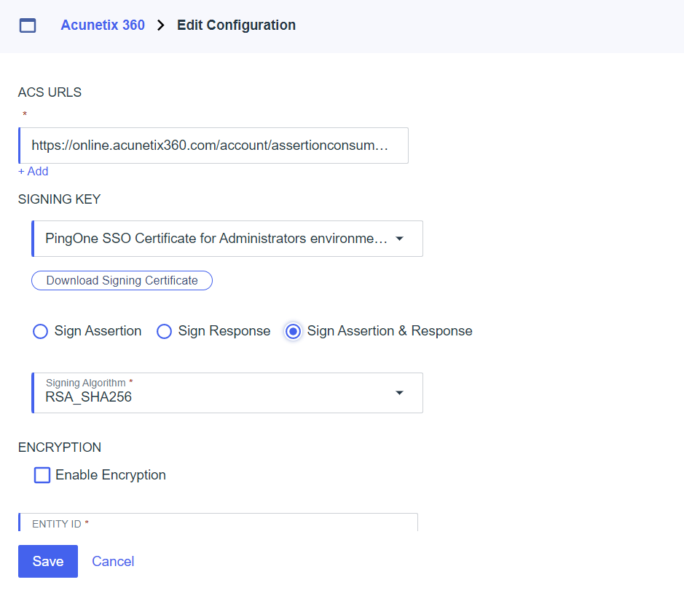Click the Edit Configuration page title
This screenshot has height=593, width=684.
tap(236, 25)
